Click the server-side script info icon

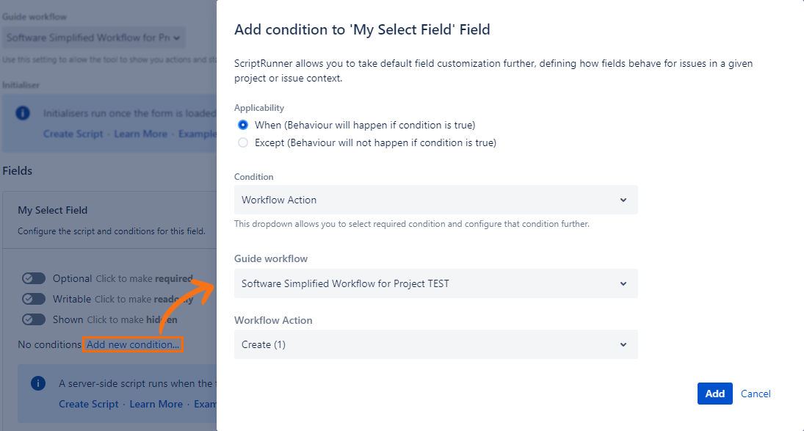(x=38, y=383)
